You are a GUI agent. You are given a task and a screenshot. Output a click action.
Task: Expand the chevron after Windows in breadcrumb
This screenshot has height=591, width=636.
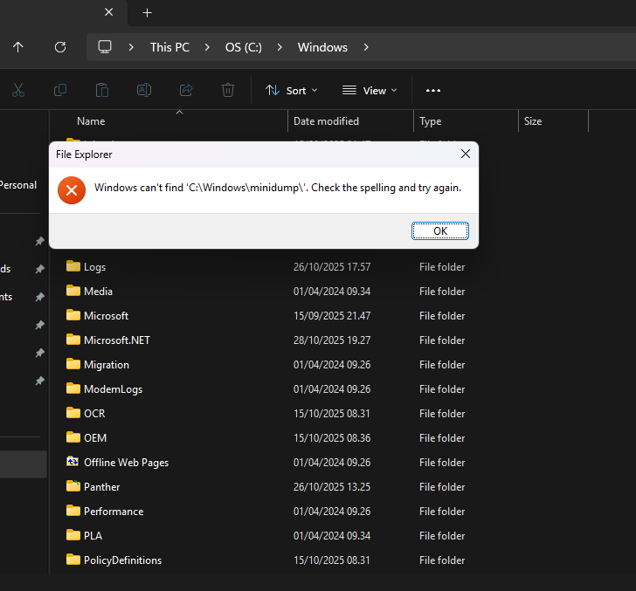(x=366, y=47)
